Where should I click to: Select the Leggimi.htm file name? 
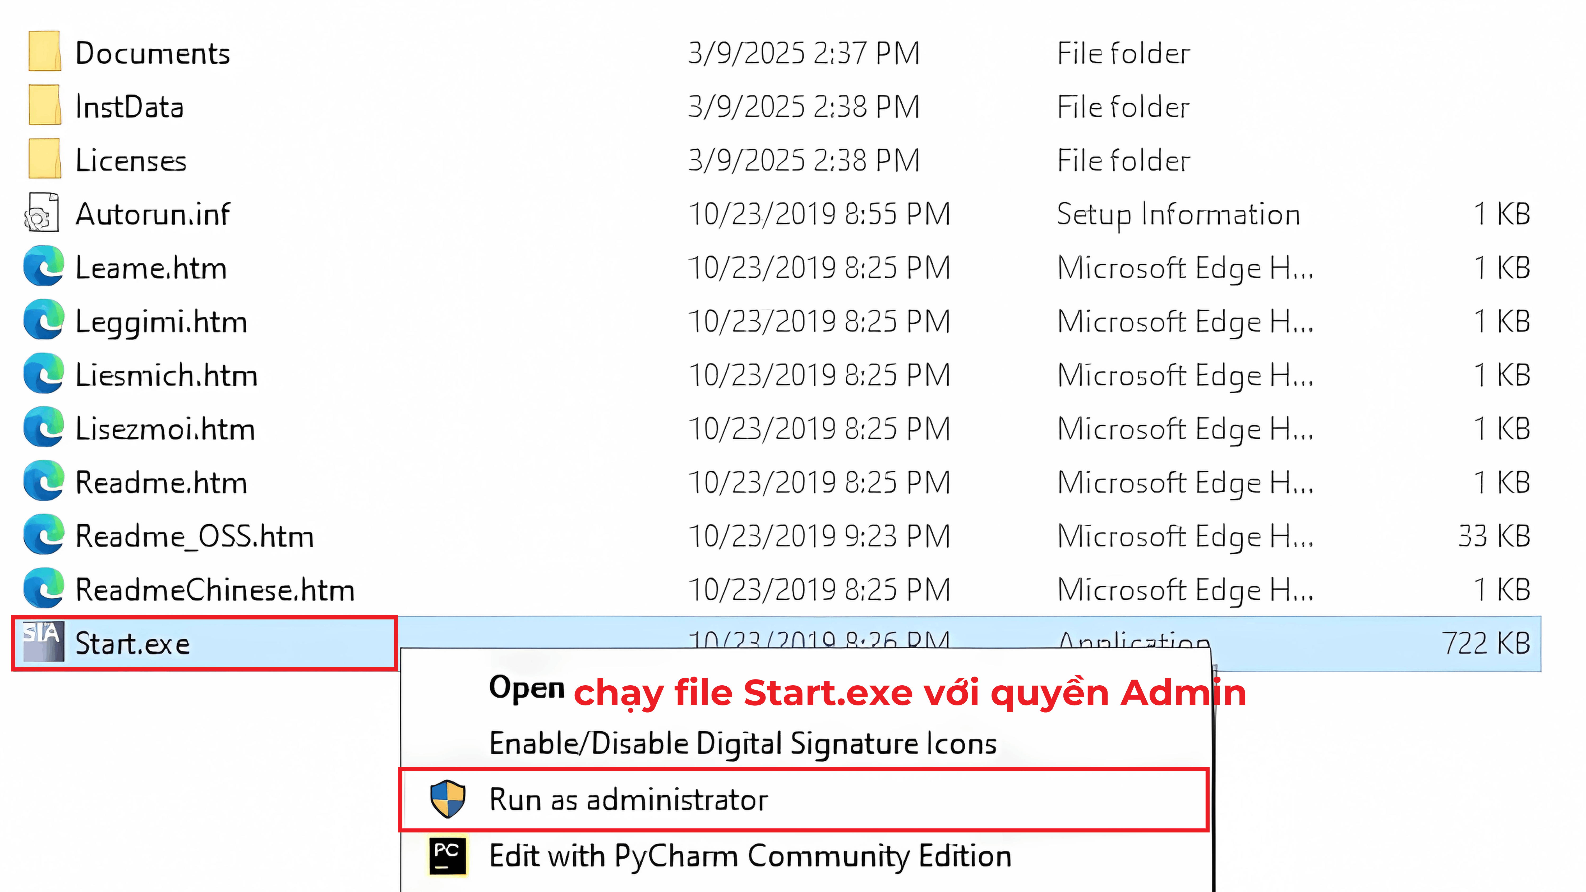click(161, 322)
